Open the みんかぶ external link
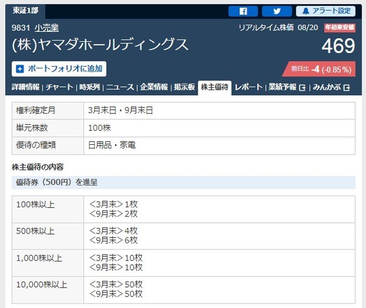 (x=331, y=87)
